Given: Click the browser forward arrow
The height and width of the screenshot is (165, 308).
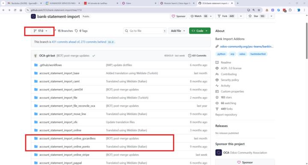Looking at the screenshot, I should (x=9, y=10).
